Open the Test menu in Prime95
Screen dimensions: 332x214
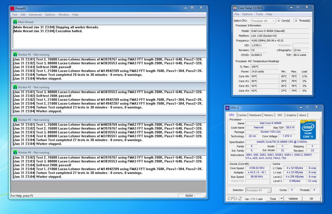[15, 15]
